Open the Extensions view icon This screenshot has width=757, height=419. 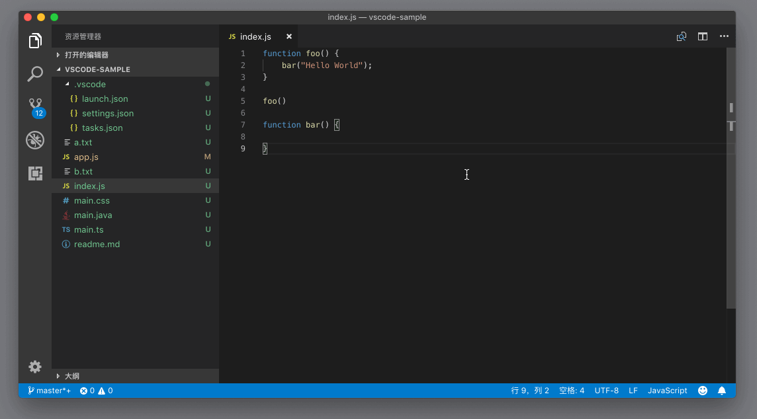[35, 173]
